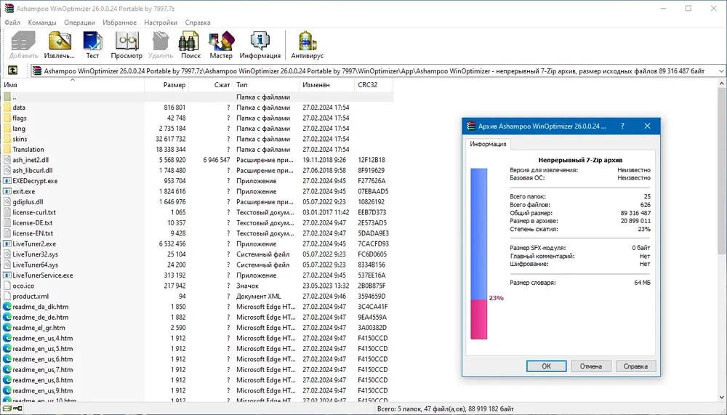Click the ash_inet2.dll file icon
727x415 pixels.
tap(7, 159)
